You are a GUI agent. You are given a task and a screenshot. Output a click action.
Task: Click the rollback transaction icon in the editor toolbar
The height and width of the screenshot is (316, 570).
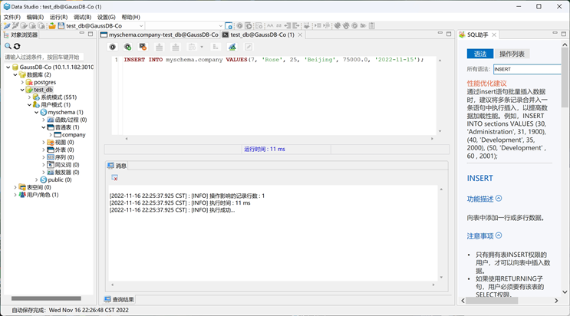(176, 47)
